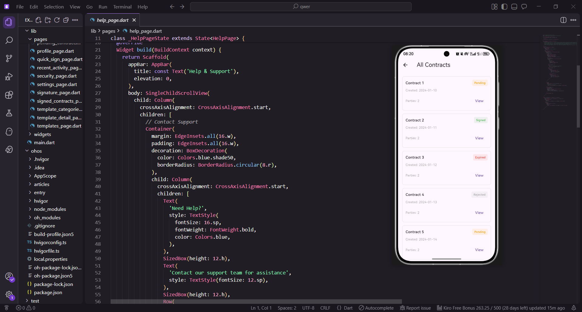Open explorer more actions menu
Image resolution: width=582 pixels, height=312 pixels.
point(75,20)
